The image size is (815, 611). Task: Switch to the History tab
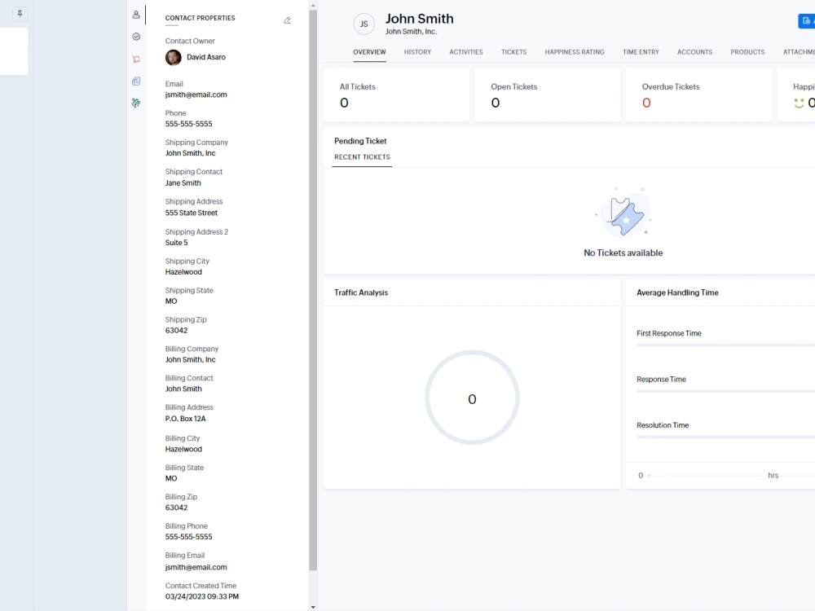click(417, 52)
